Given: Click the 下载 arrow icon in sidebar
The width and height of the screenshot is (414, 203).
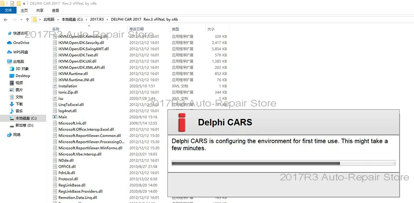Looking at the screenshot, I should click(12, 104).
